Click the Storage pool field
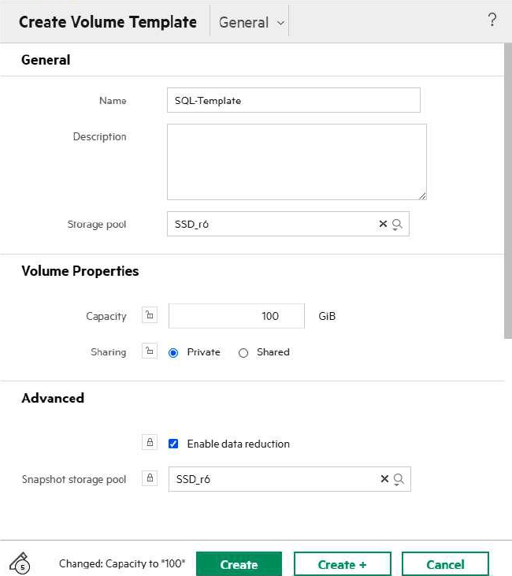Viewport: 512px width, 576px height. [x=288, y=224]
